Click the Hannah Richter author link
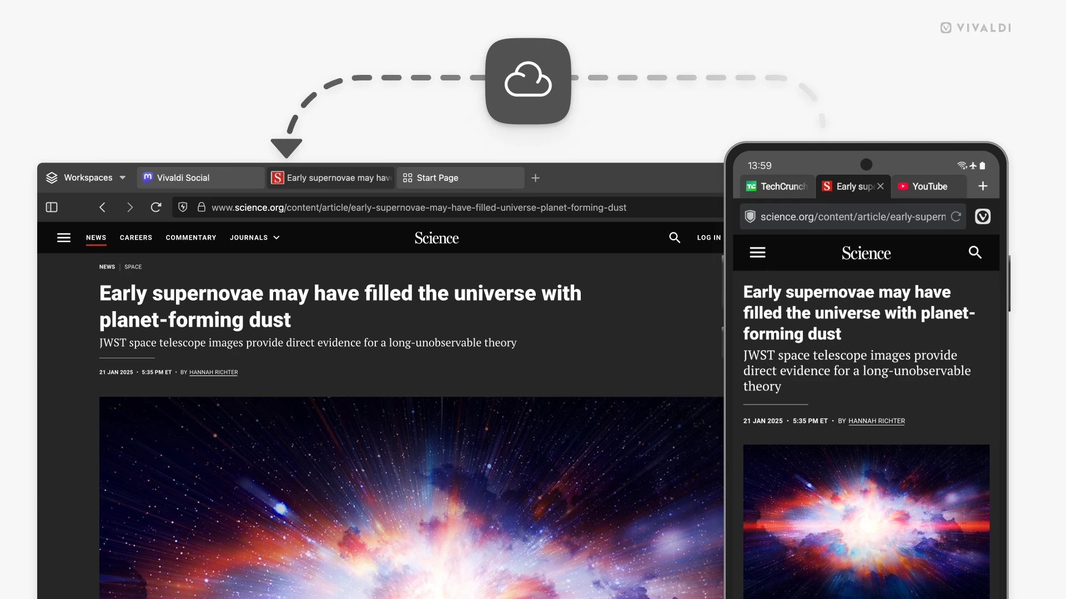Viewport: 1066px width, 599px height. click(x=213, y=372)
